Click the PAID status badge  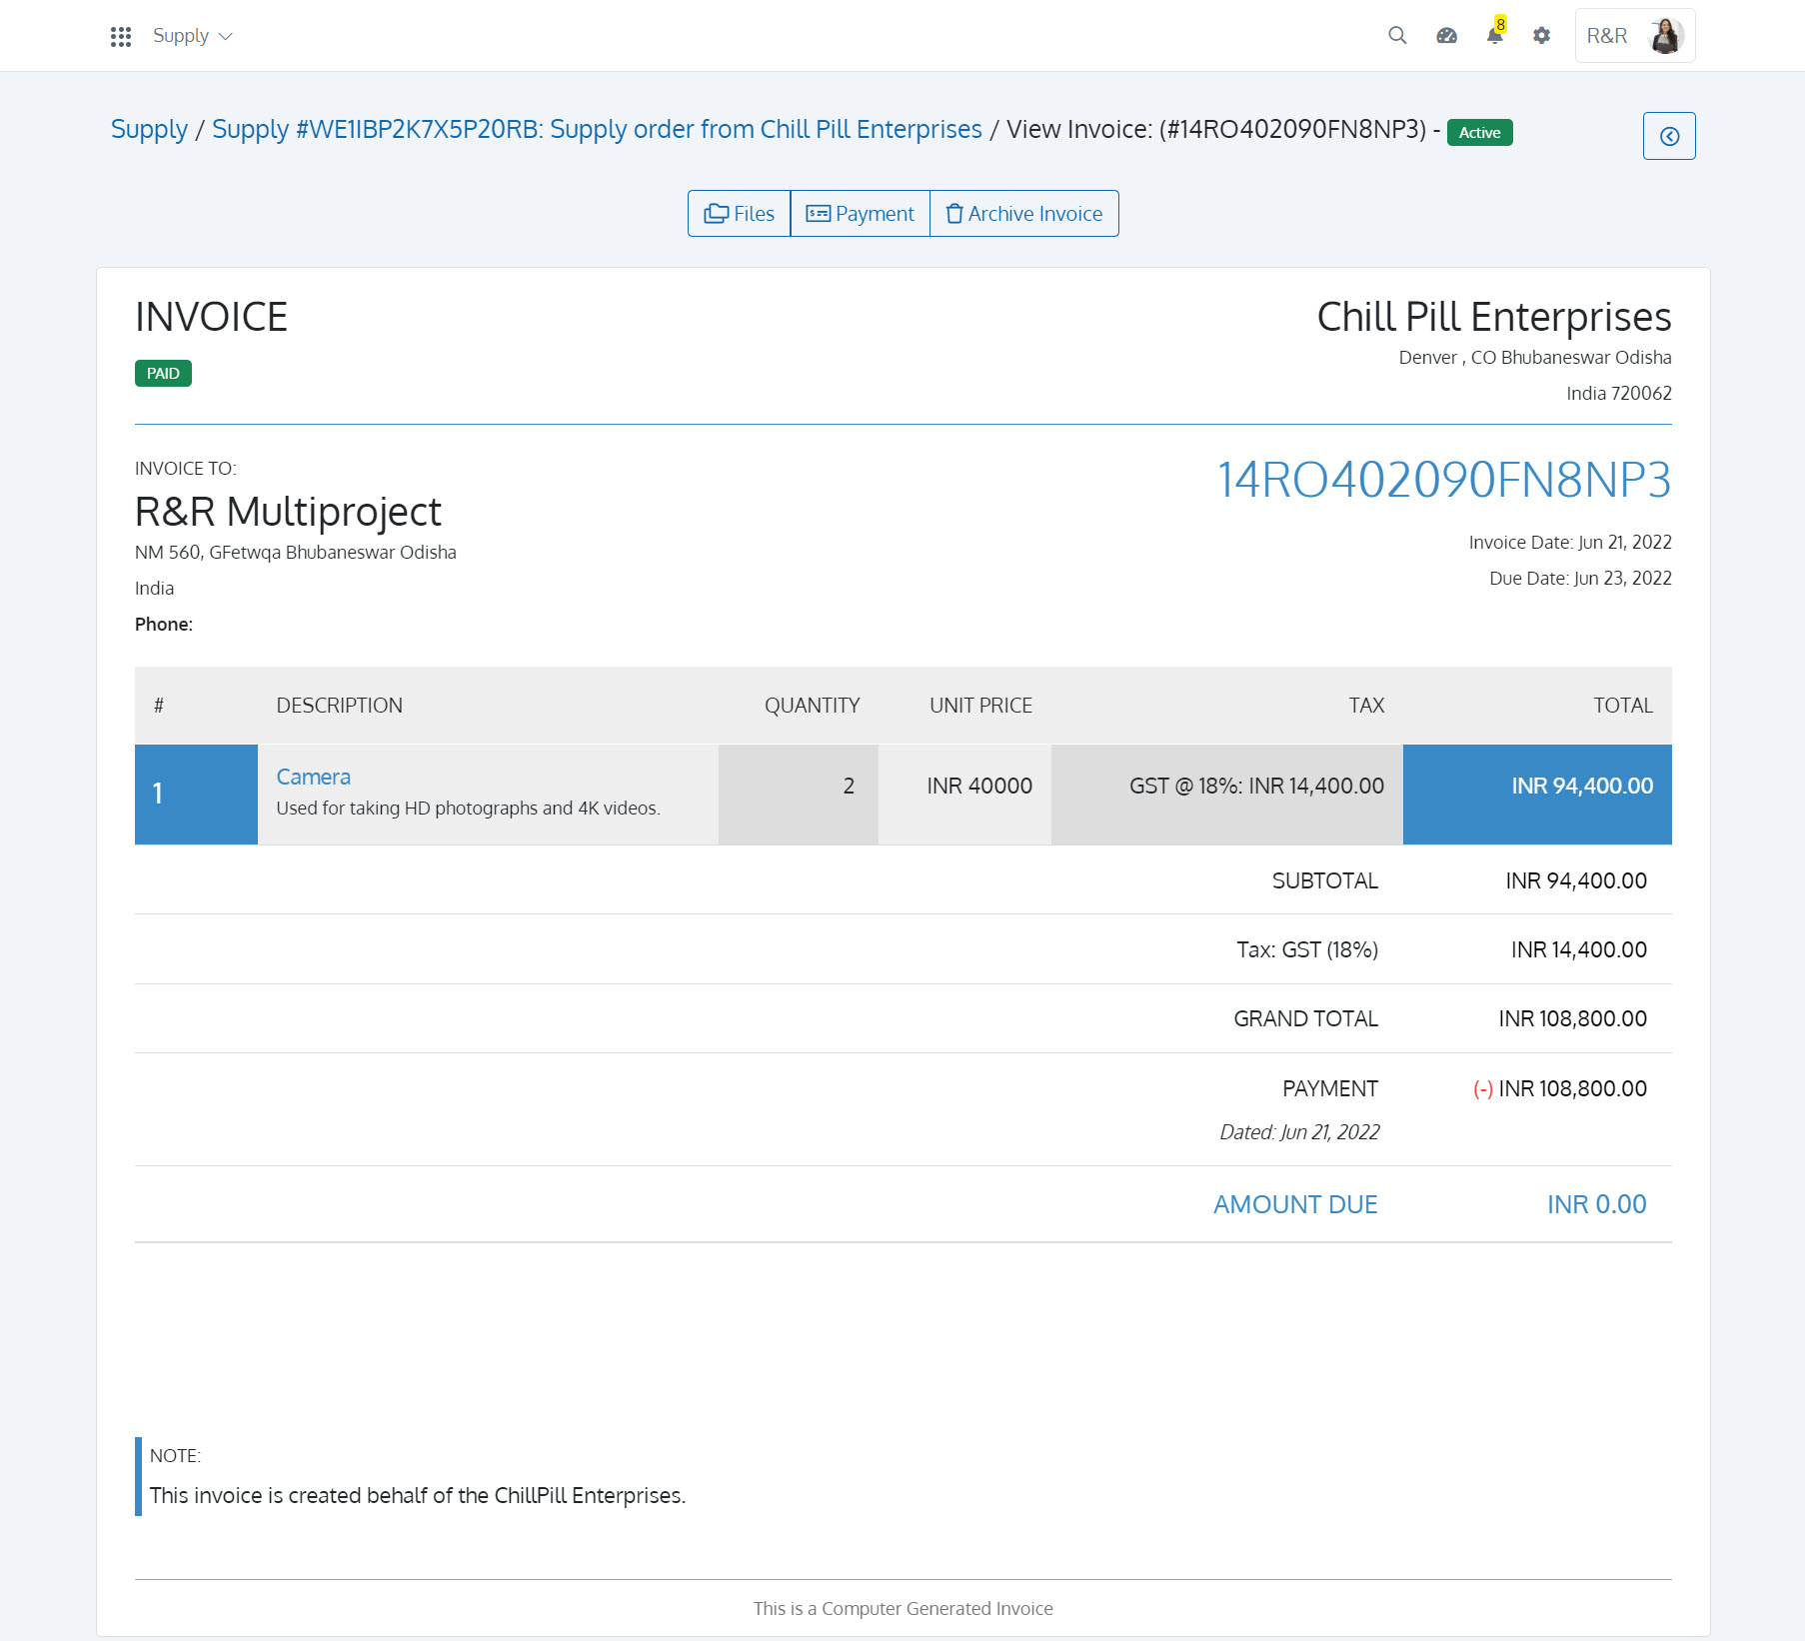click(x=163, y=373)
